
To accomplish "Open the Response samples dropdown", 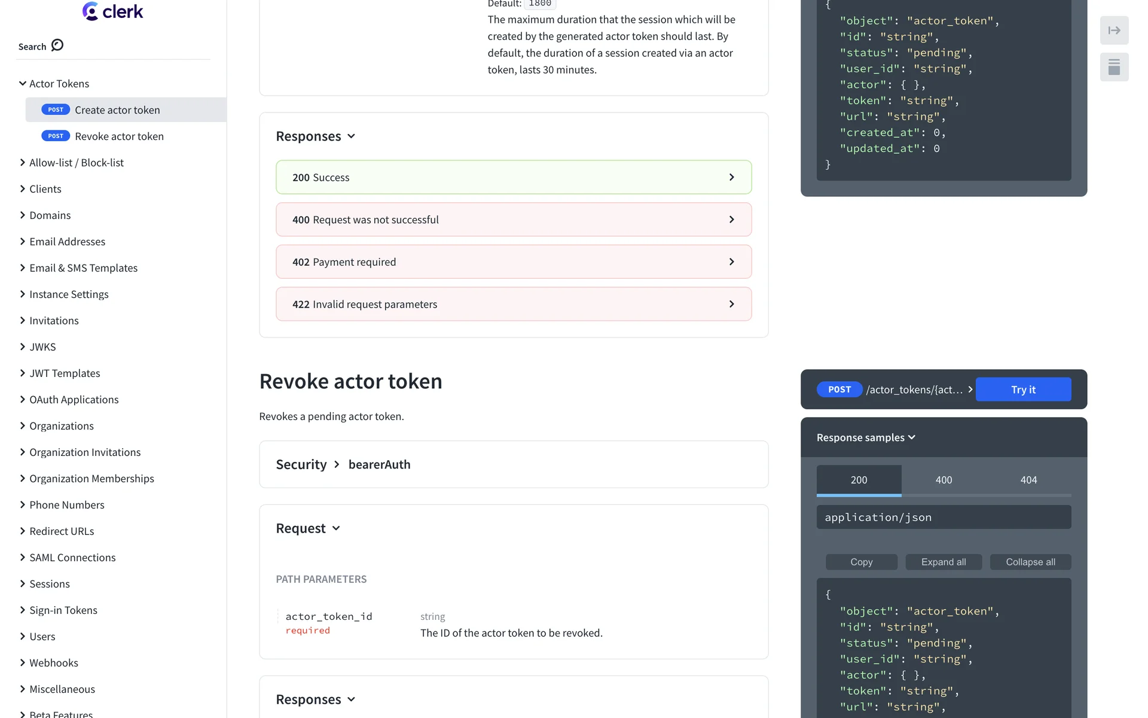I will point(866,438).
